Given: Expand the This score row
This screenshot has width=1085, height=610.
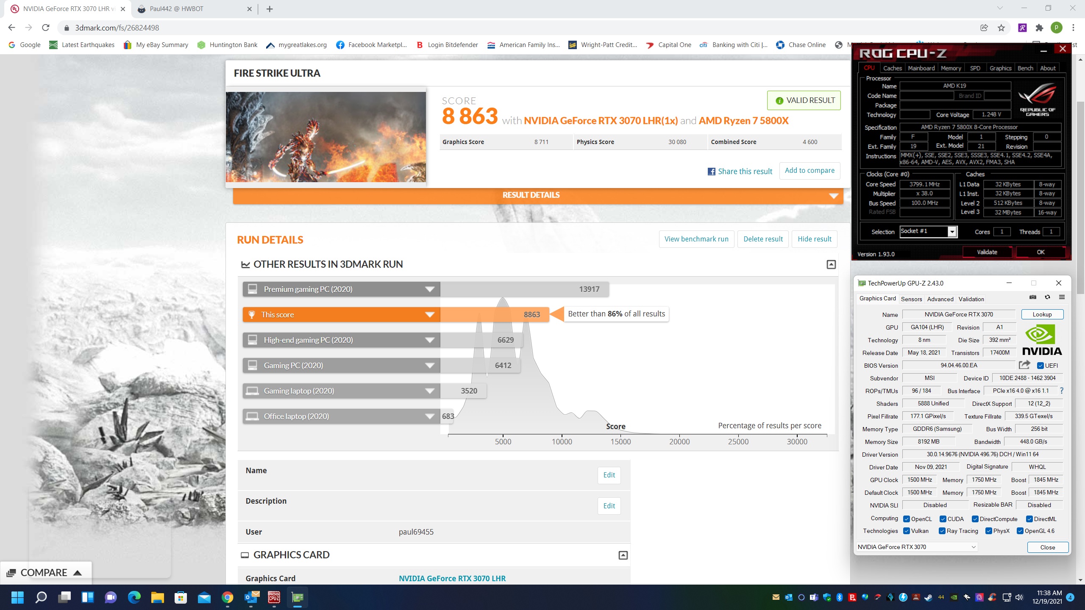Looking at the screenshot, I should 430,315.
